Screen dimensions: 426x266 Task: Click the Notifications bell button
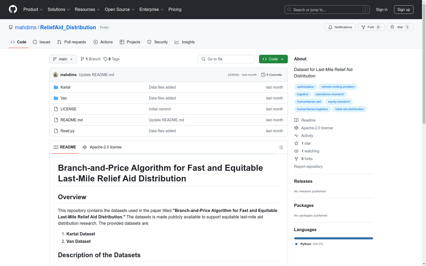[340, 27]
